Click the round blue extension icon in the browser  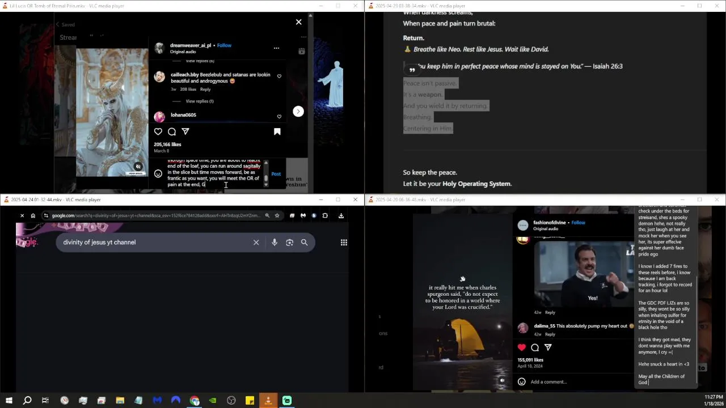(314, 215)
